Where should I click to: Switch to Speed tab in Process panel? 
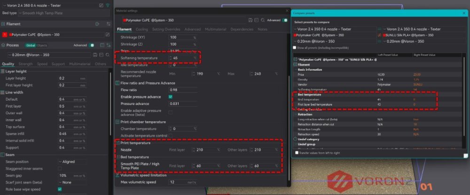[42, 64]
